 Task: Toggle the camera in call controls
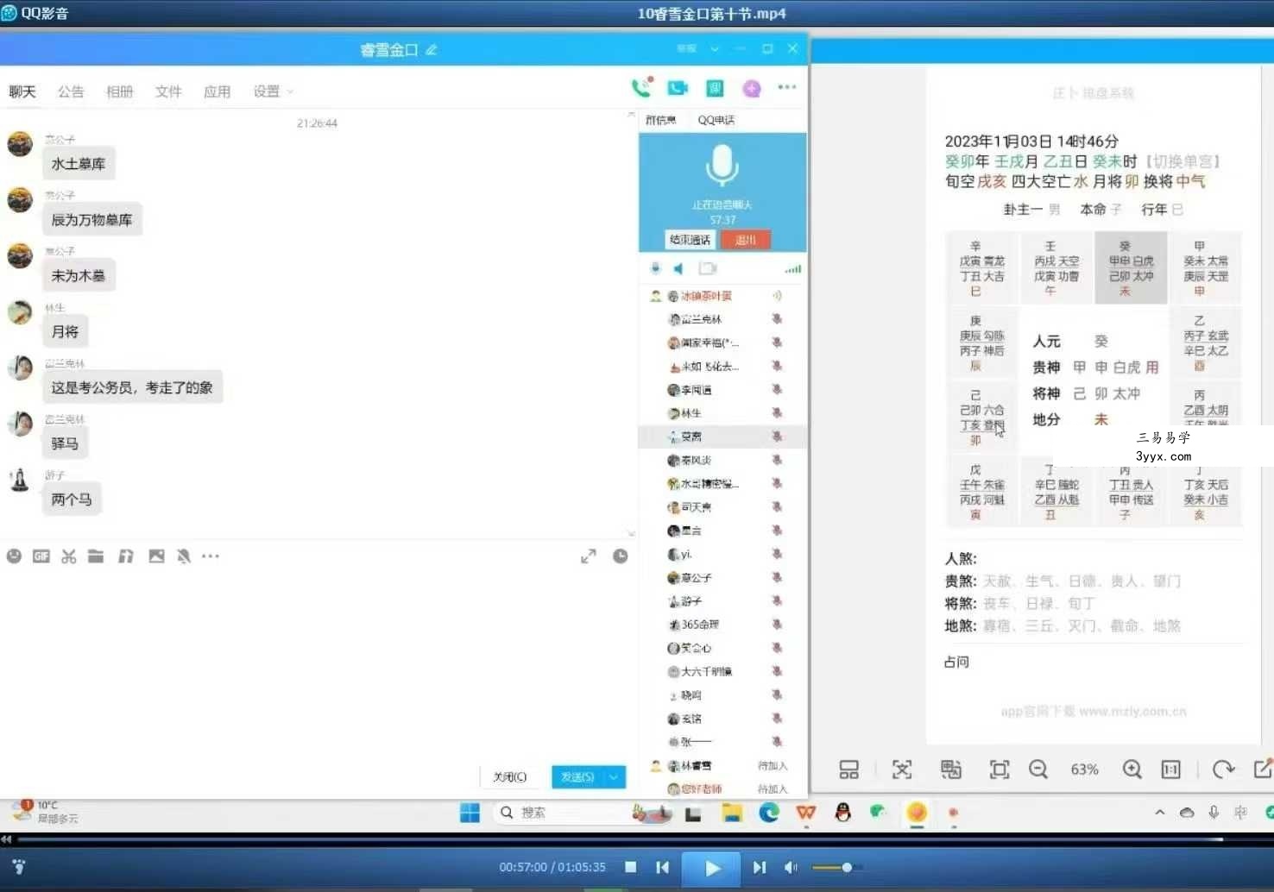pyautogui.click(x=708, y=268)
